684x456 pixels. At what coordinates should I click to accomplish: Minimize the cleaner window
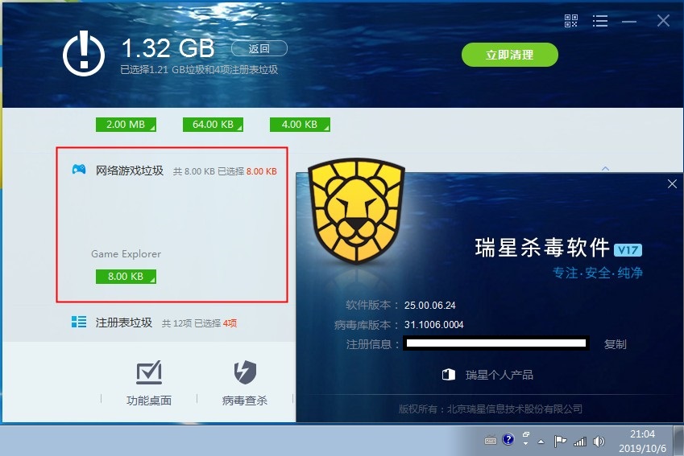point(628,22)
